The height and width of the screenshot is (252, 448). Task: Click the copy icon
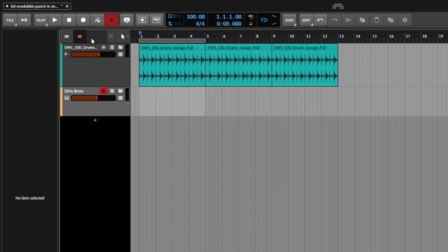coord(363,20)
